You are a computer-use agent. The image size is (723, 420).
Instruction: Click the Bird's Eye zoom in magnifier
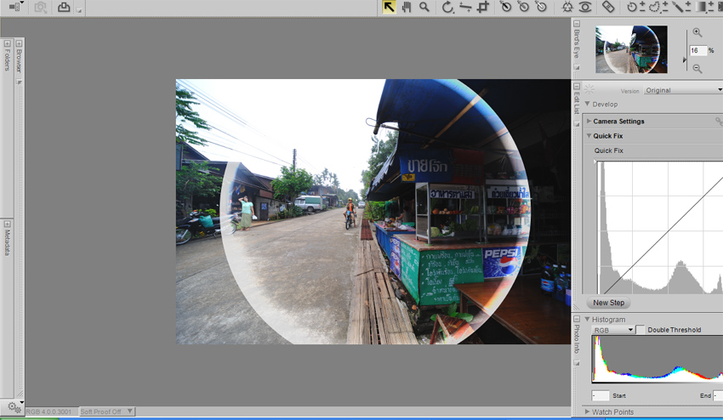click(697, 33)
